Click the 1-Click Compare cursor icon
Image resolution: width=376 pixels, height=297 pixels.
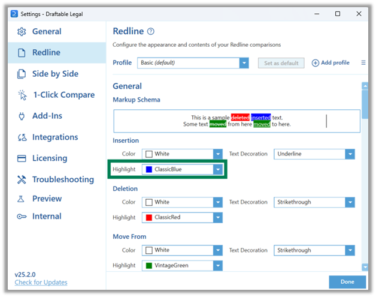tap(22, 95)
